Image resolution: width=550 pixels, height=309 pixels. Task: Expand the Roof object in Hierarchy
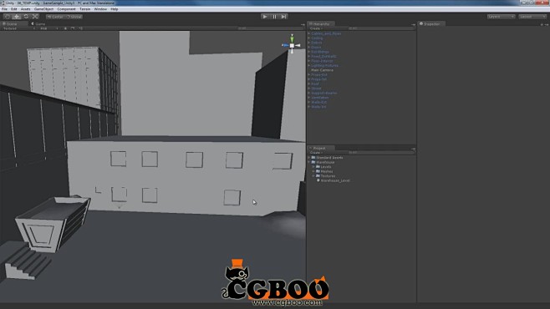tap(309, 84)
